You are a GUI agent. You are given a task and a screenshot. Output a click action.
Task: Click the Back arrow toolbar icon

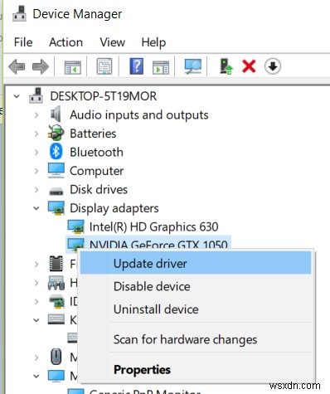[x=17, y=66]
